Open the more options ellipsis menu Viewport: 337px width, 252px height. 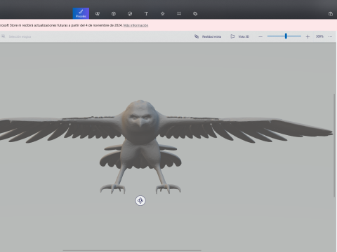(x=330, y=36)
